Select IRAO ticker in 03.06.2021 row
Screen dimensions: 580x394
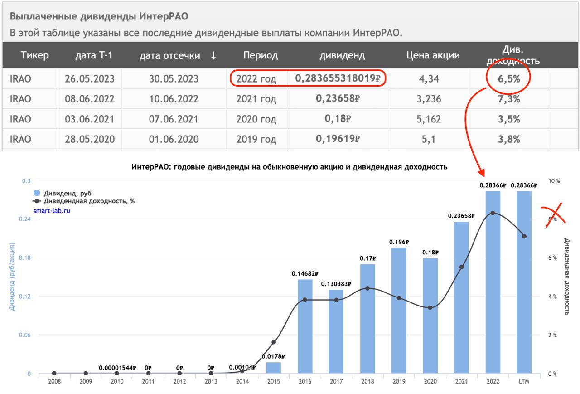tap(20, 119)
